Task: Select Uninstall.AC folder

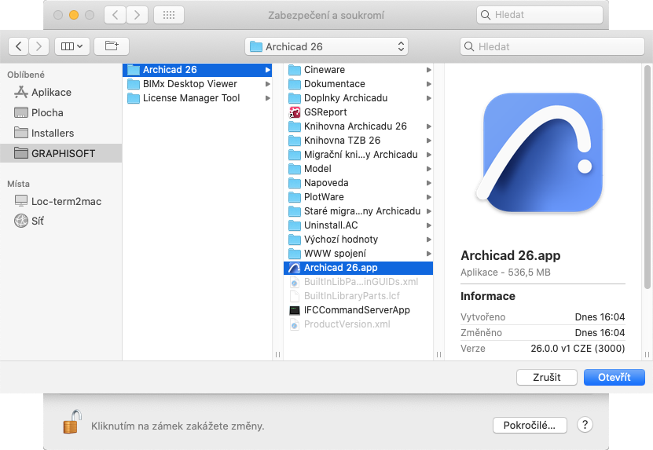Action: 358,225
